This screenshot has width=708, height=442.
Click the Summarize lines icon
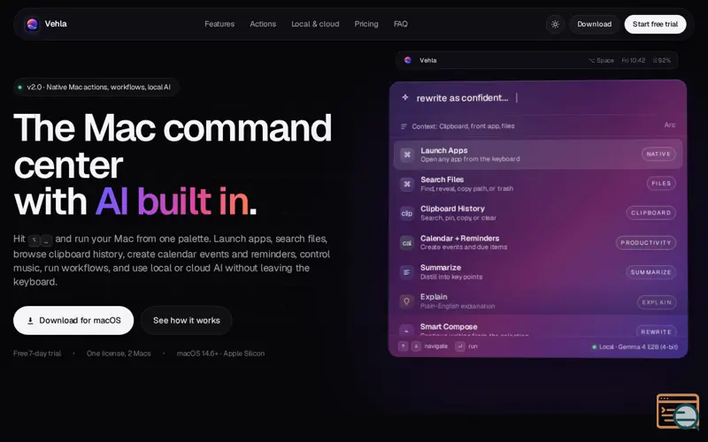tap(407, 272)
